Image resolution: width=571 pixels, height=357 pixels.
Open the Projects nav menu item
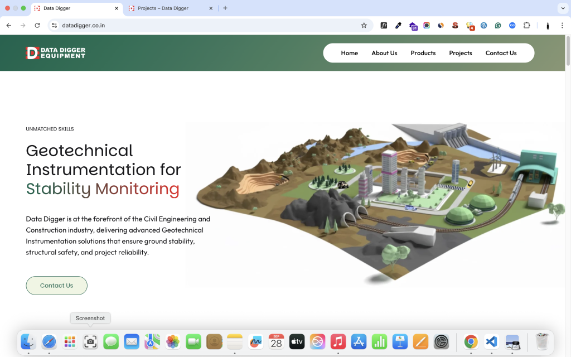tap(461, 53)
